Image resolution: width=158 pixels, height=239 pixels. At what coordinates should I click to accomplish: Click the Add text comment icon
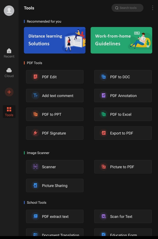click(x=36, y=95)
